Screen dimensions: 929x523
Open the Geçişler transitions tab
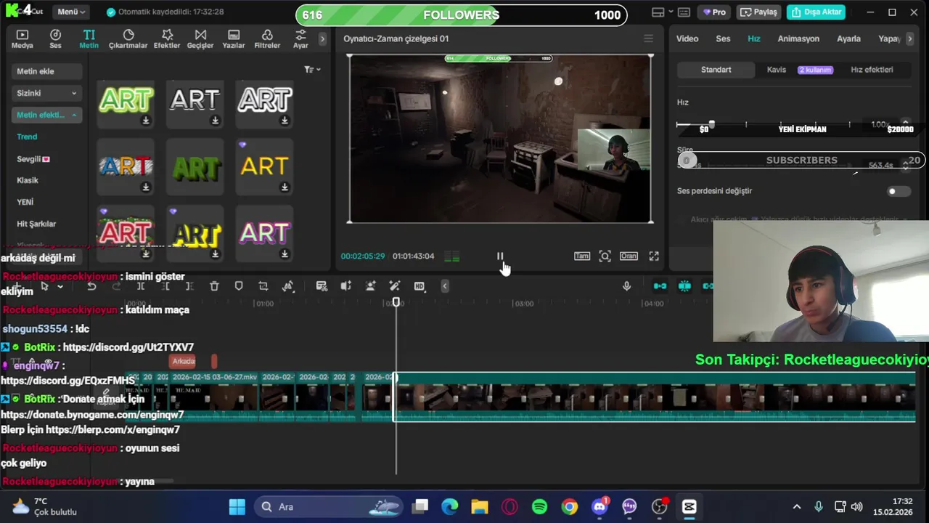[x=200, y=39]
